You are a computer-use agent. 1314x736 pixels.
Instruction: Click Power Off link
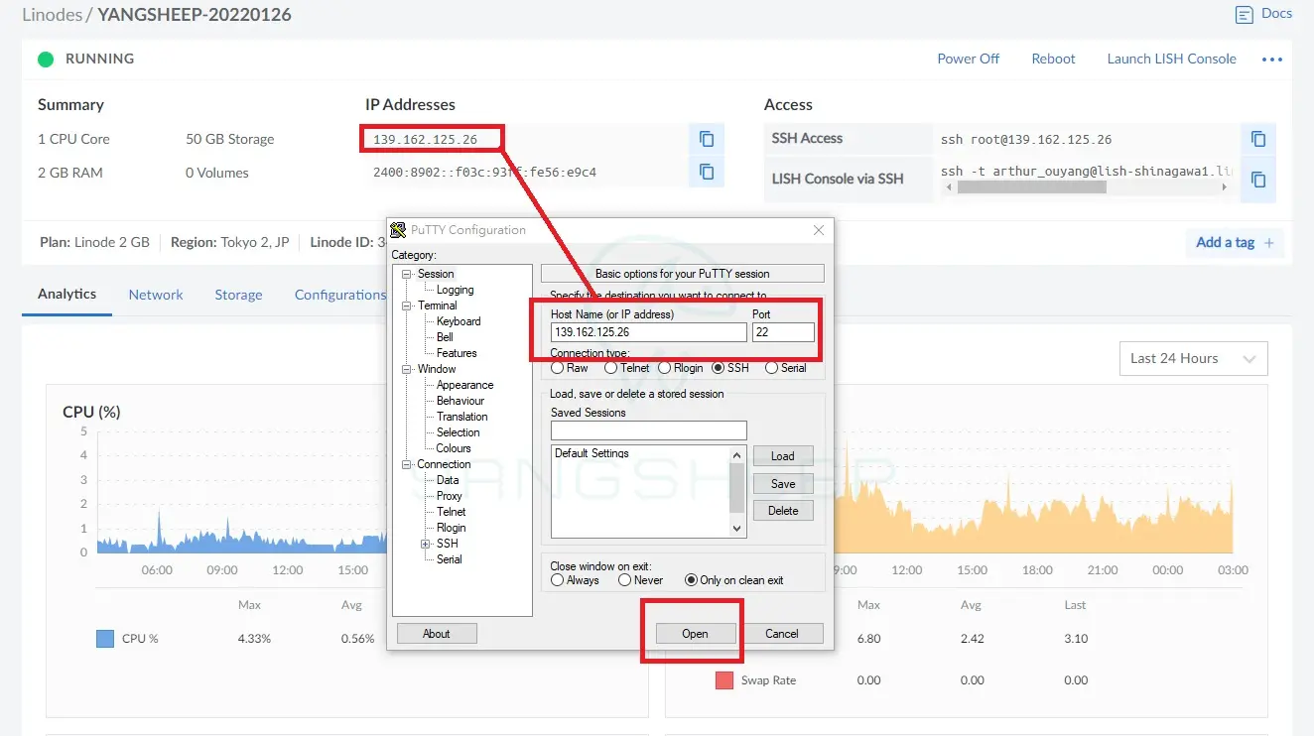(969, 59)
